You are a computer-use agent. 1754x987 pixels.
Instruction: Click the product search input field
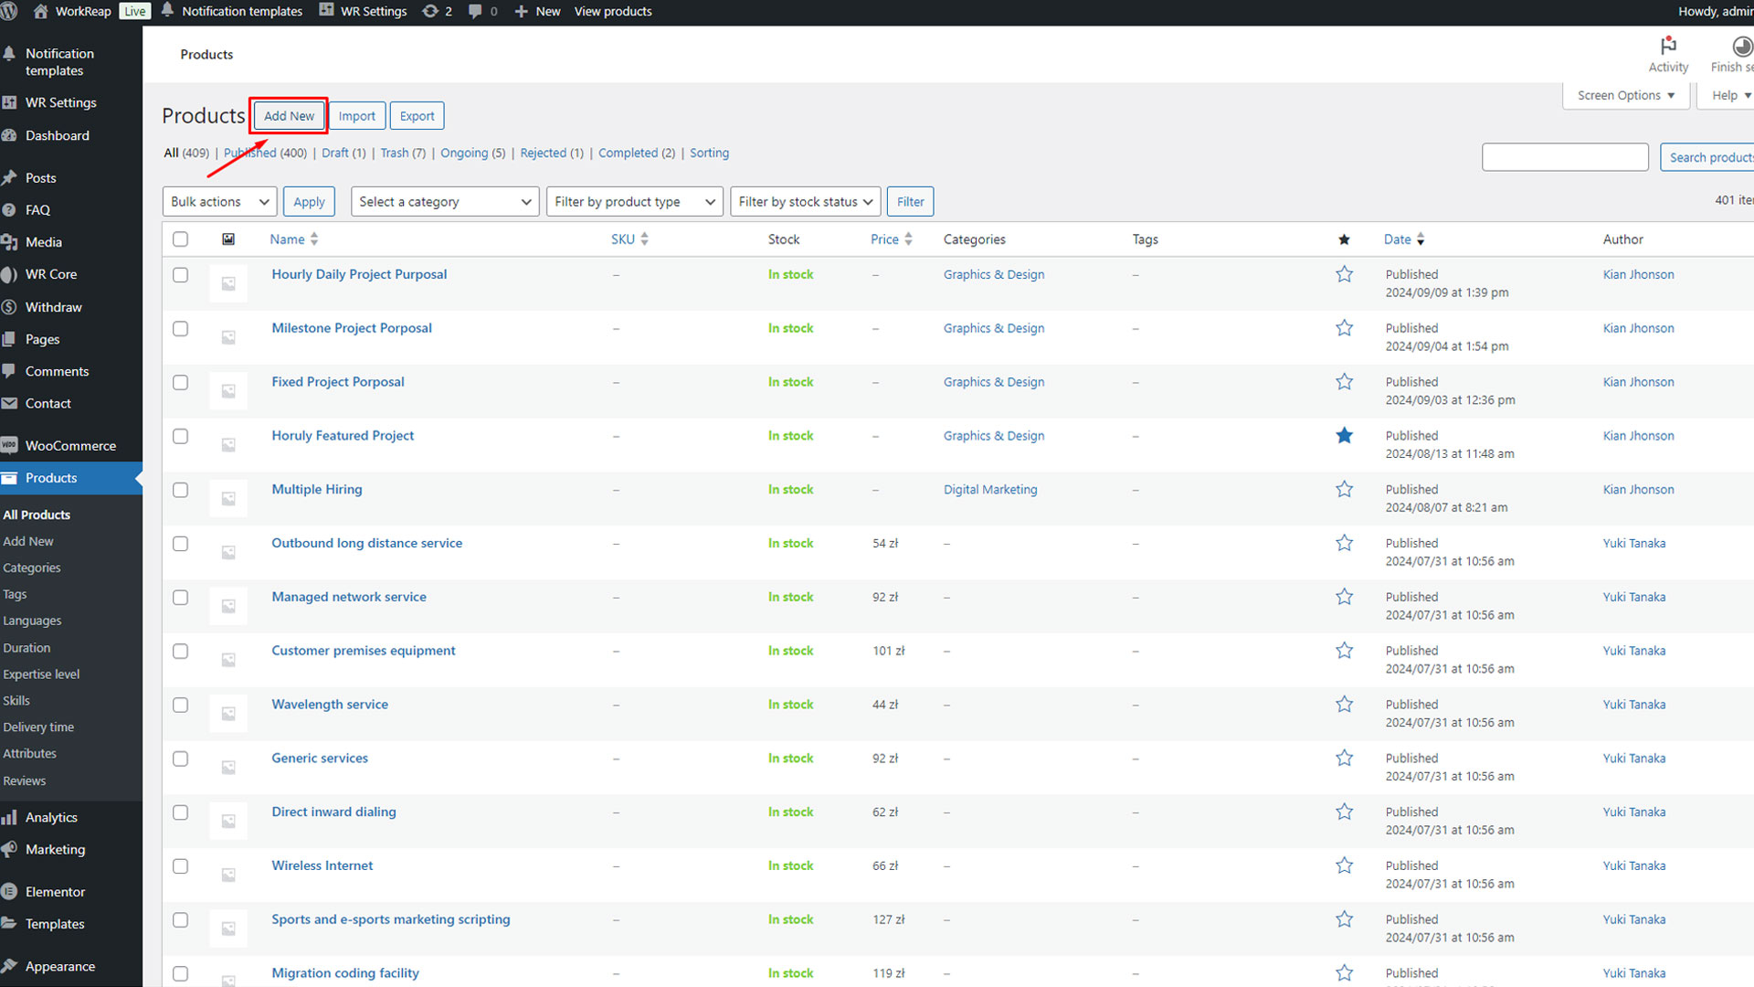1564,157
